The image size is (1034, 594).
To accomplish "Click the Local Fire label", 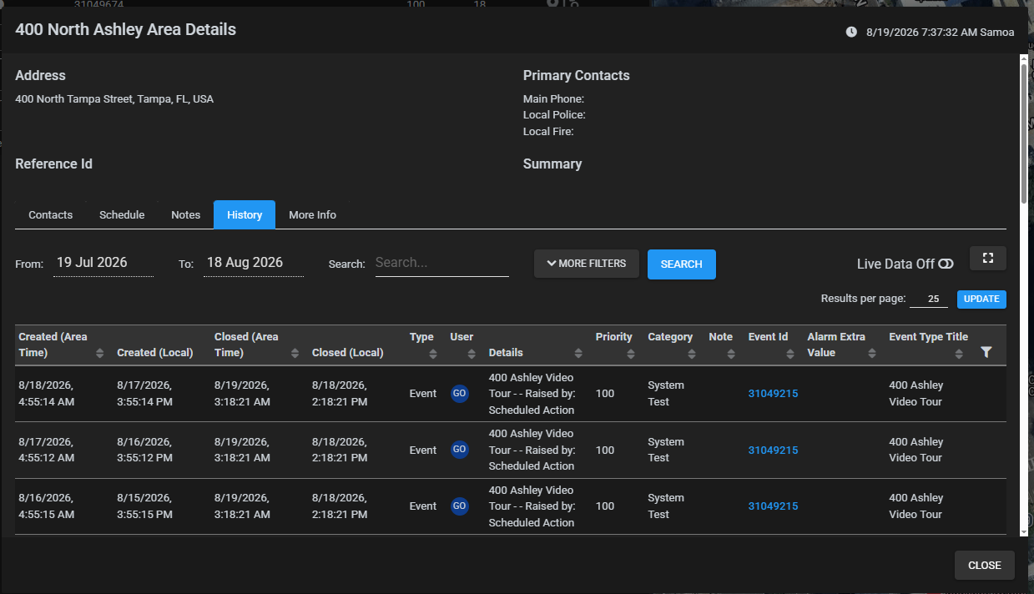I will click(x=548, y=131).
